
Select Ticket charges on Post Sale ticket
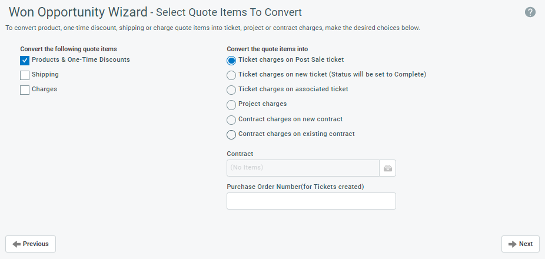coord(231,61)
